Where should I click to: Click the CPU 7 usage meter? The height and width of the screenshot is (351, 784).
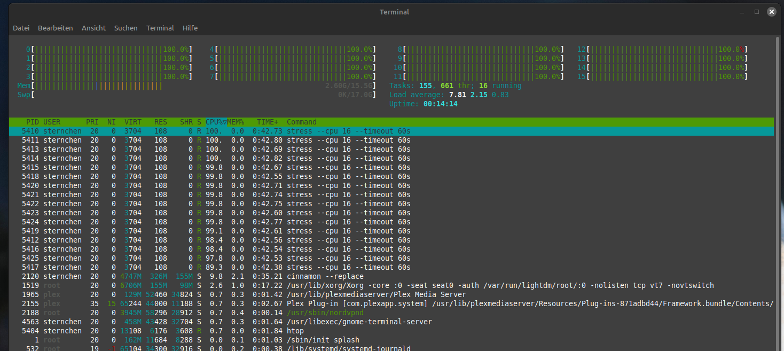293,76
